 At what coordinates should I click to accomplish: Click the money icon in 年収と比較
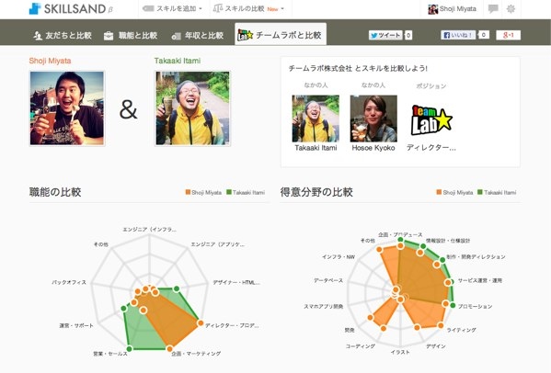176,36
